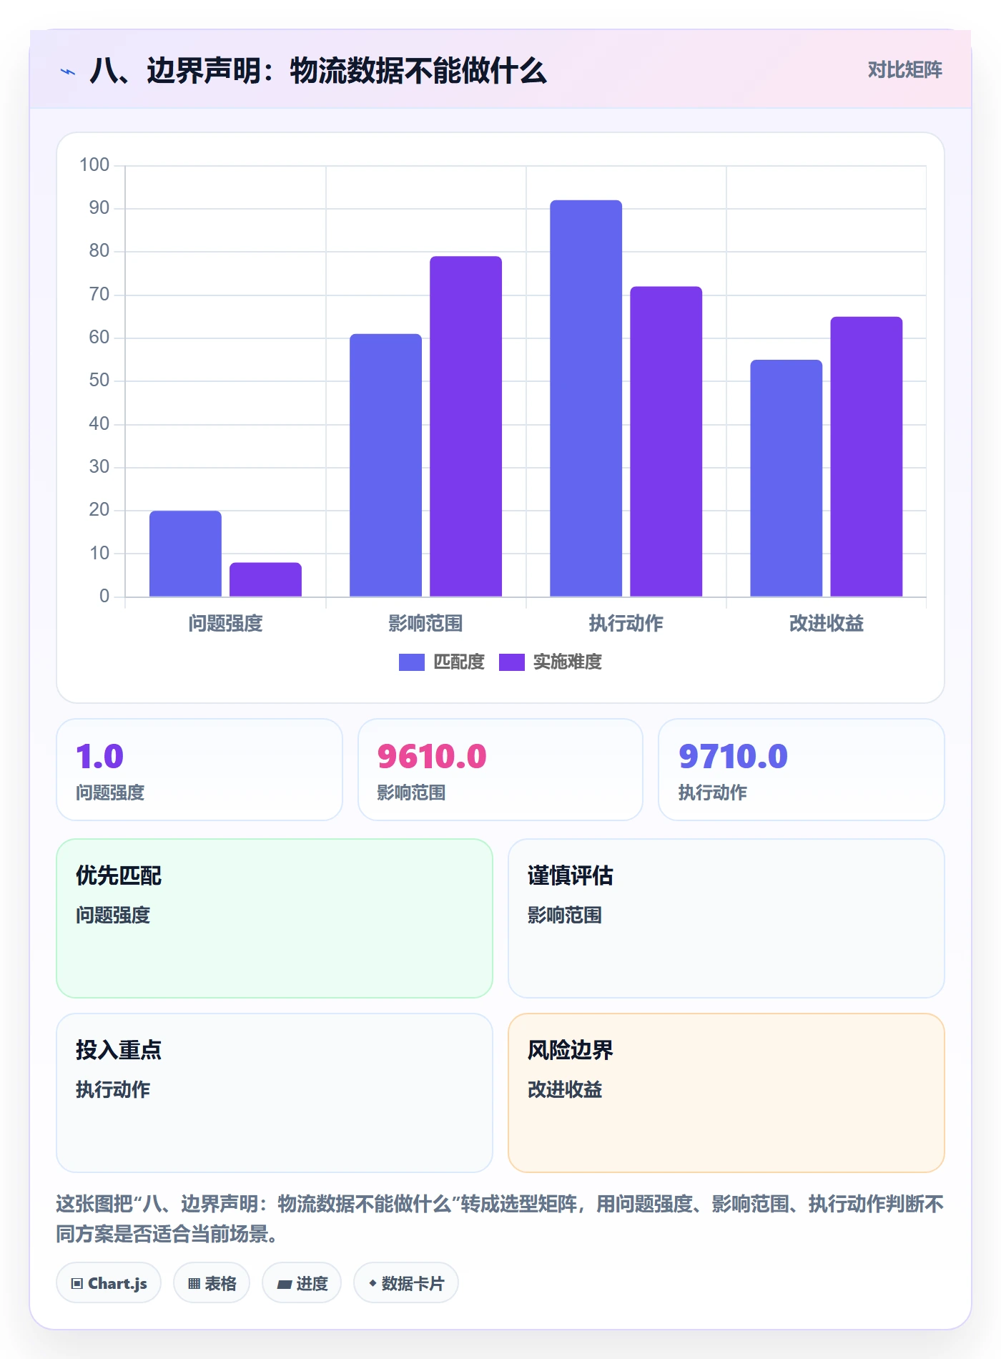The width and height of the screenshot is (1001, 1359).
Task: Click the 问题强度 x-axis label
Action: [x=225, y=624]
